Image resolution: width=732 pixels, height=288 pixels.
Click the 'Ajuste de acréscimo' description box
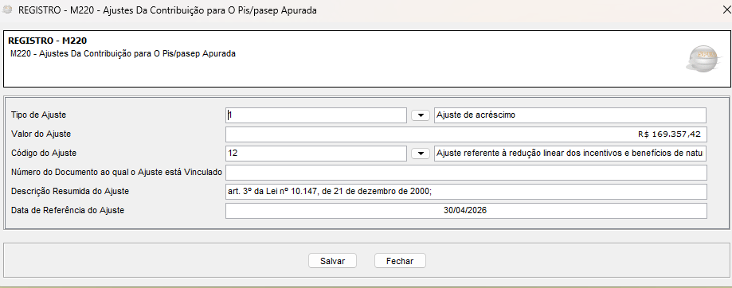(x=570, y=115)
